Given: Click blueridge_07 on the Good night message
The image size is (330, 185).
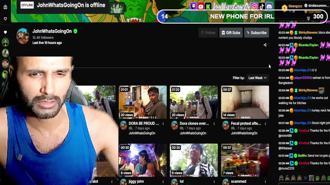Looking at the screenshot, I should pyautogui.click(x=302, y=123).
